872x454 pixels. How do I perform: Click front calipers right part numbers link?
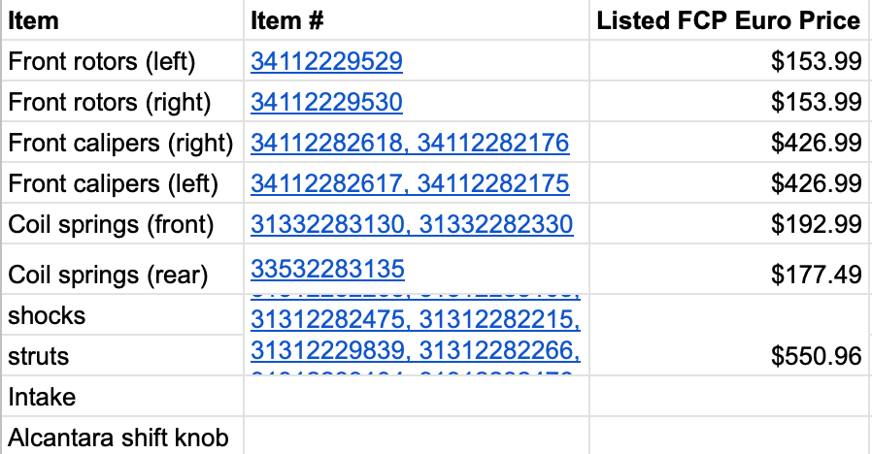[409, 144]
